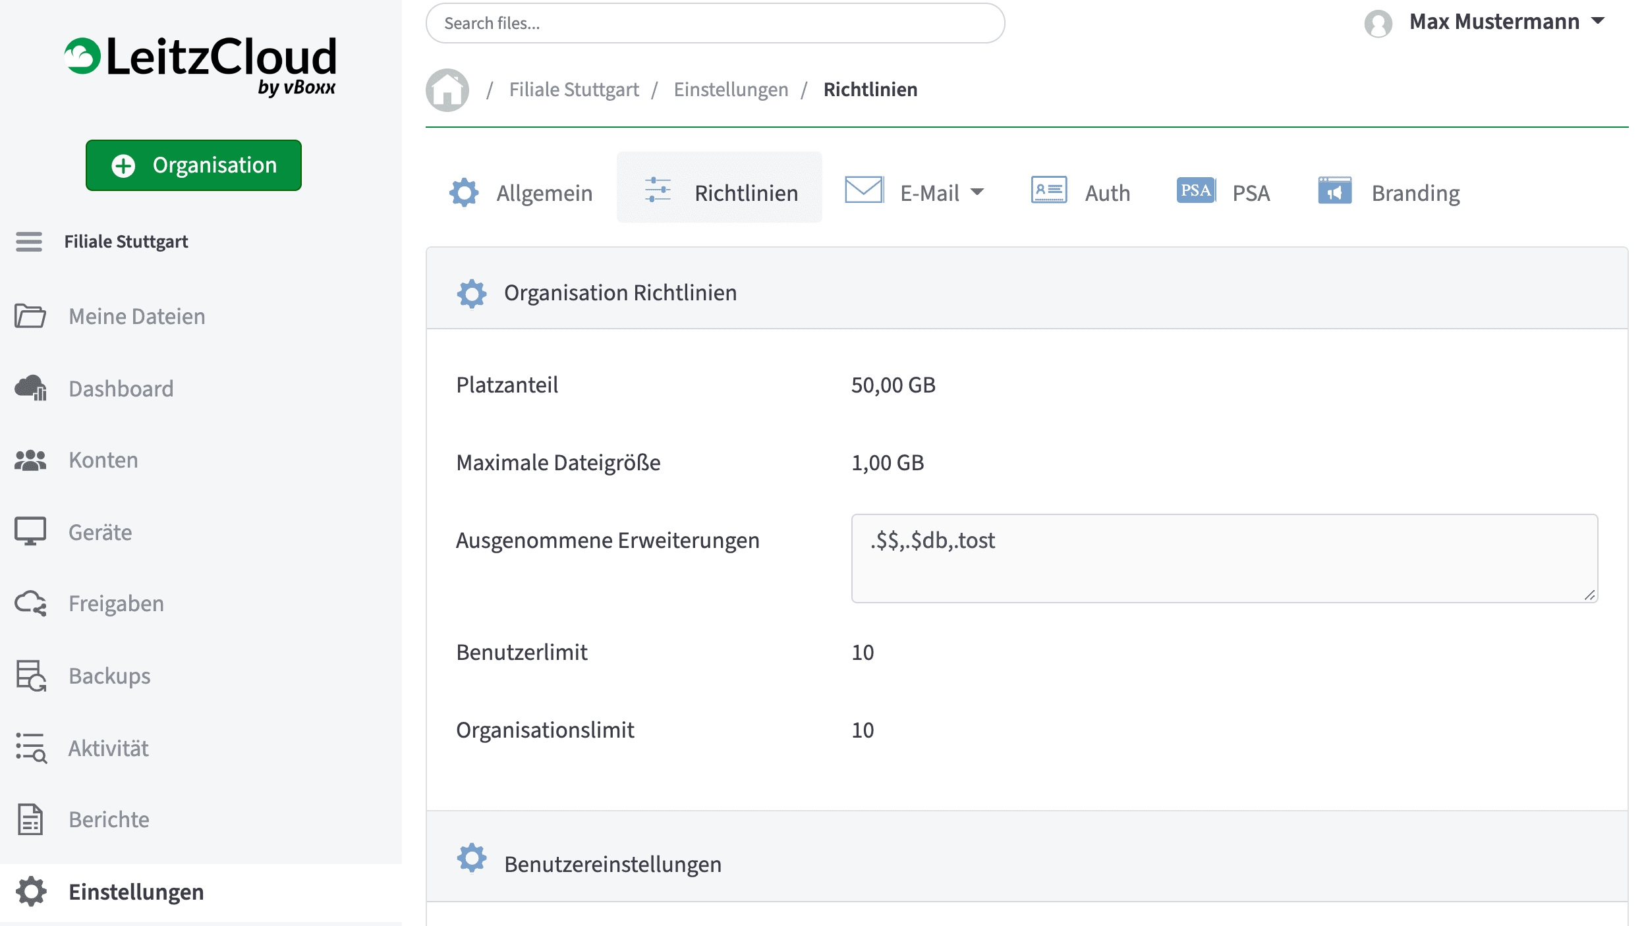Click the Richtlinien breadcrumb text
1646x926 pixels.
point(870,90)
